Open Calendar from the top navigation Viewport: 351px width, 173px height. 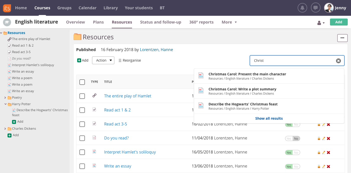(87, 8)
